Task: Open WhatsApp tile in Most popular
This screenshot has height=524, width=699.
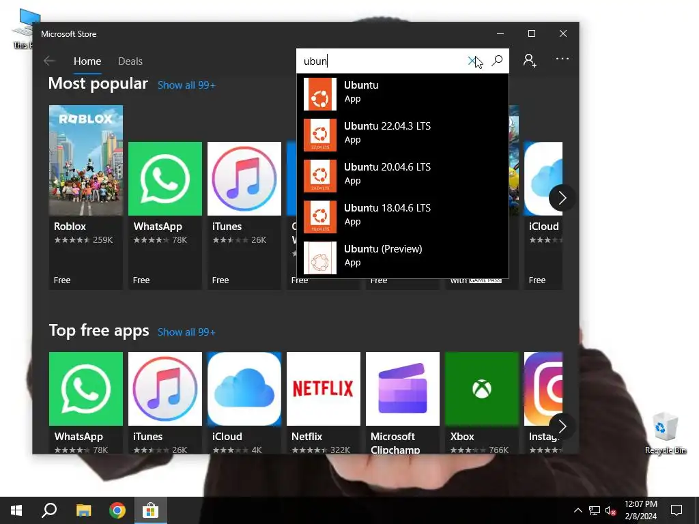Action: click(165, 216)
